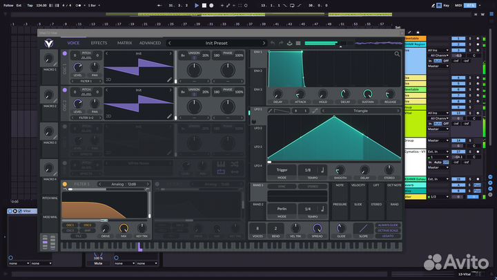Click the LFO 1 paint brush icon
This screenshot has width=497, height=280.
(x=270, y=111)
